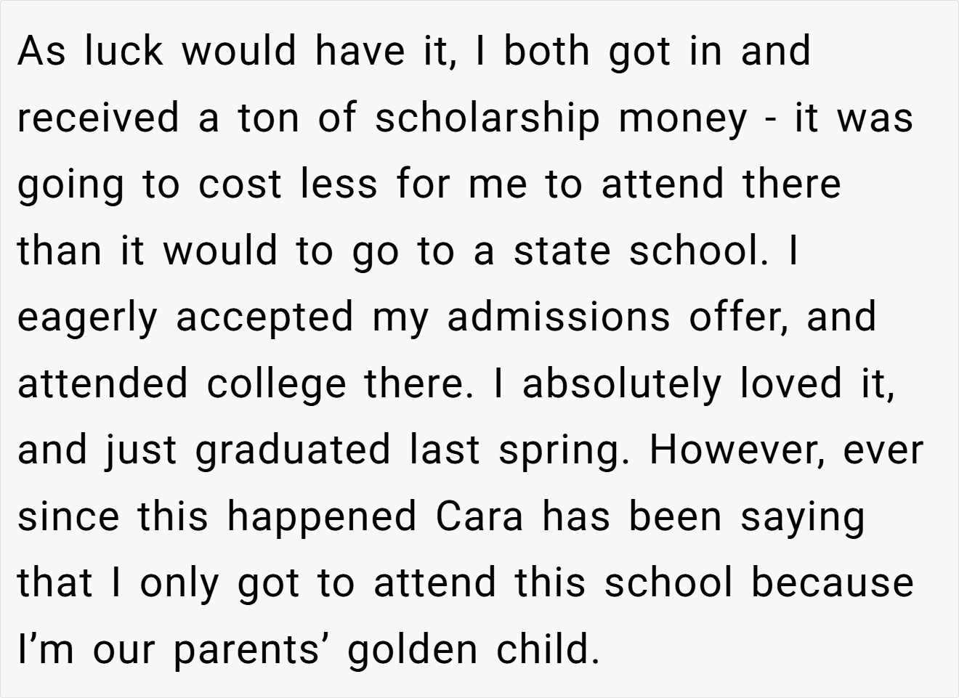Click the phrase "golden child." at the end
This screenshot has width=959, height=698.
click(x=474, y=650)
